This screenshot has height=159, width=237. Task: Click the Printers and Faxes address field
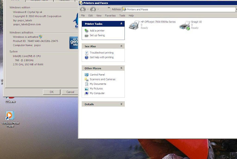click(179, 9)
